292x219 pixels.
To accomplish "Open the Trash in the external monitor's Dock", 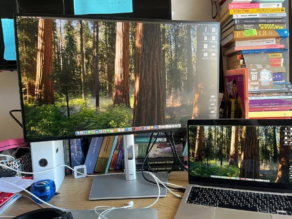I will pyautogui.click(x=179, y=126).
